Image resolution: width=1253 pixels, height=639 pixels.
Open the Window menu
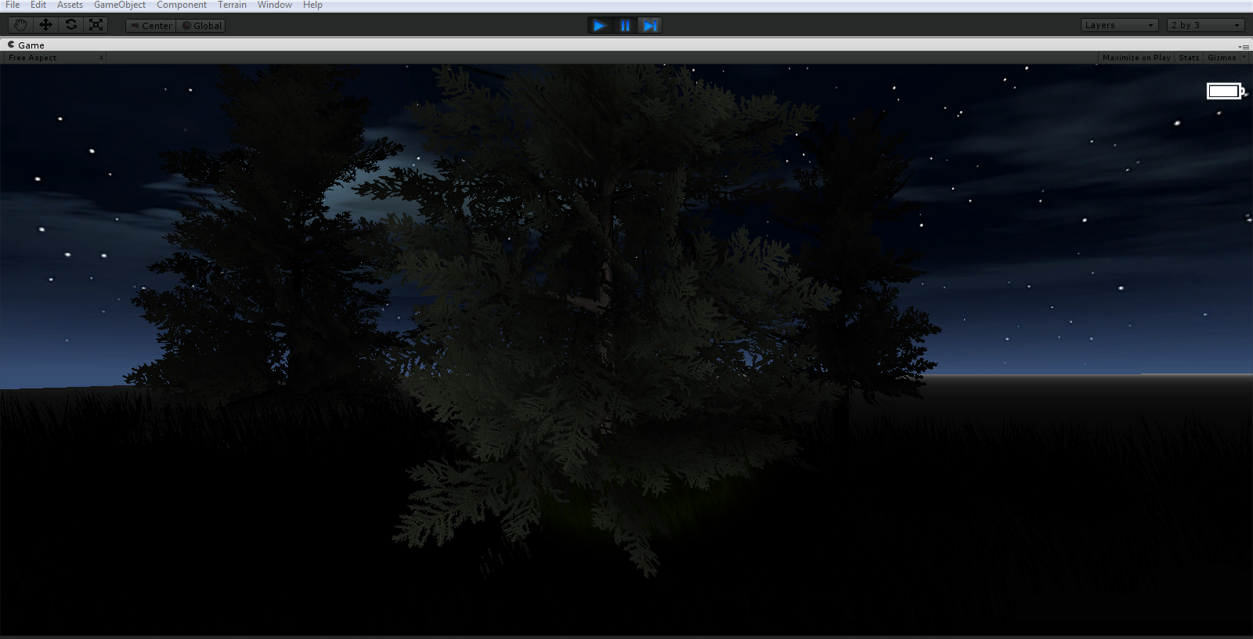click(x=275, y=5)
